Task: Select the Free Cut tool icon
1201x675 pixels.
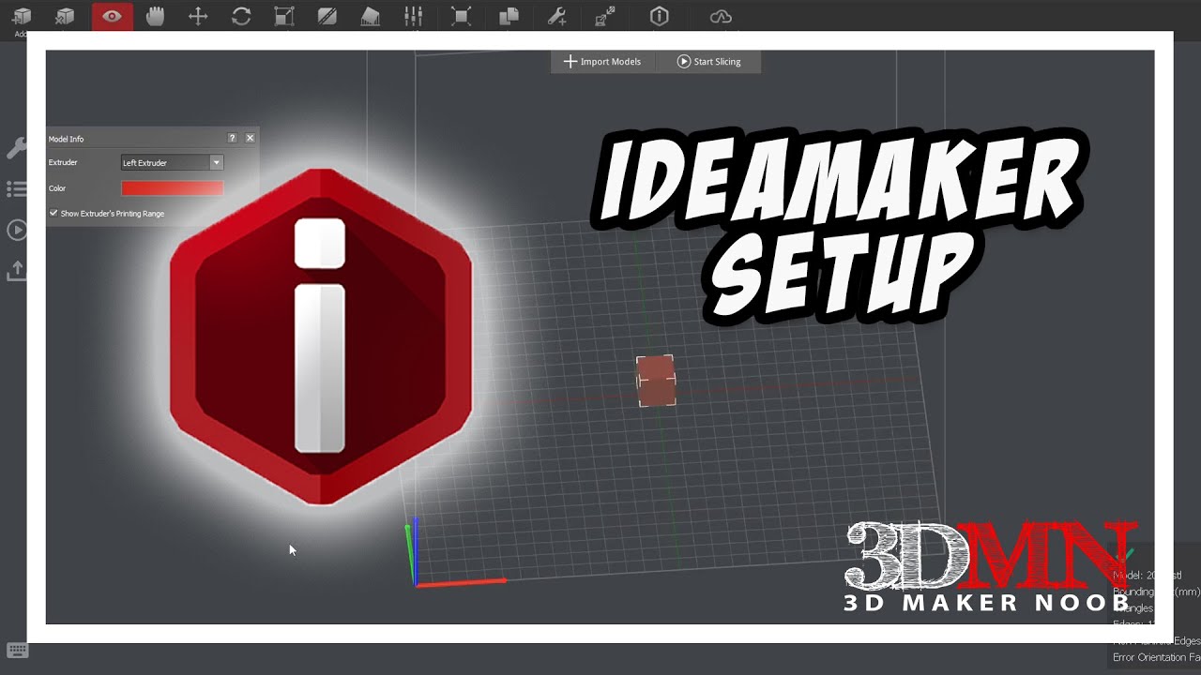Action: [327, 16]
